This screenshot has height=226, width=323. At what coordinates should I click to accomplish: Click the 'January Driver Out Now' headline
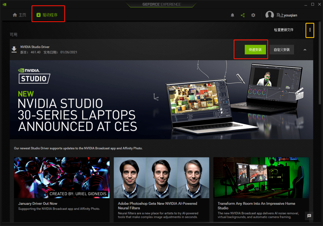[38, 204]
